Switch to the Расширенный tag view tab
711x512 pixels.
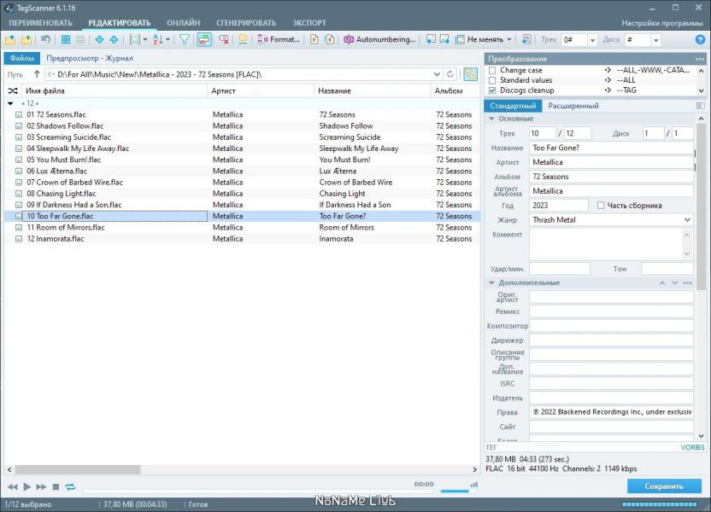[573, 106]
